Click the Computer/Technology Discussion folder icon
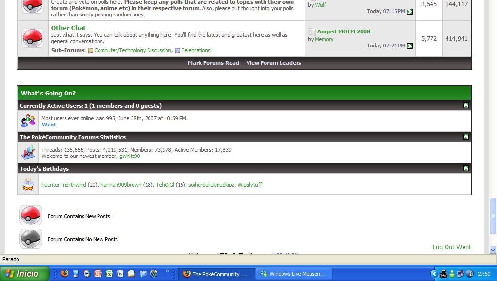 pyautogui.click(x=90, y=51)
